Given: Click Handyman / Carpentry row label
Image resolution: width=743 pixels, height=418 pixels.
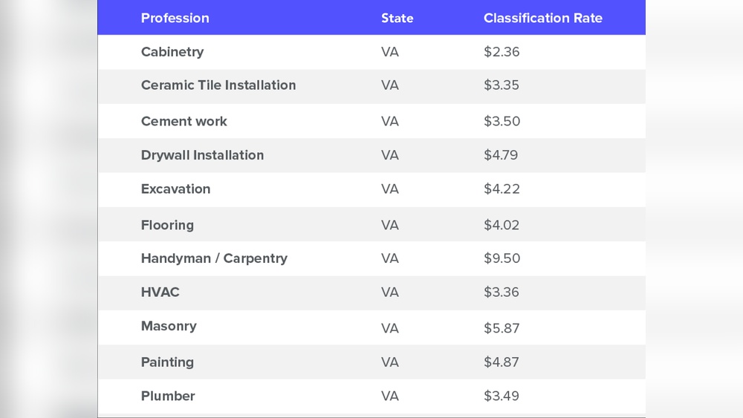Looking at the screenshot, I should (x=214, y=258).
